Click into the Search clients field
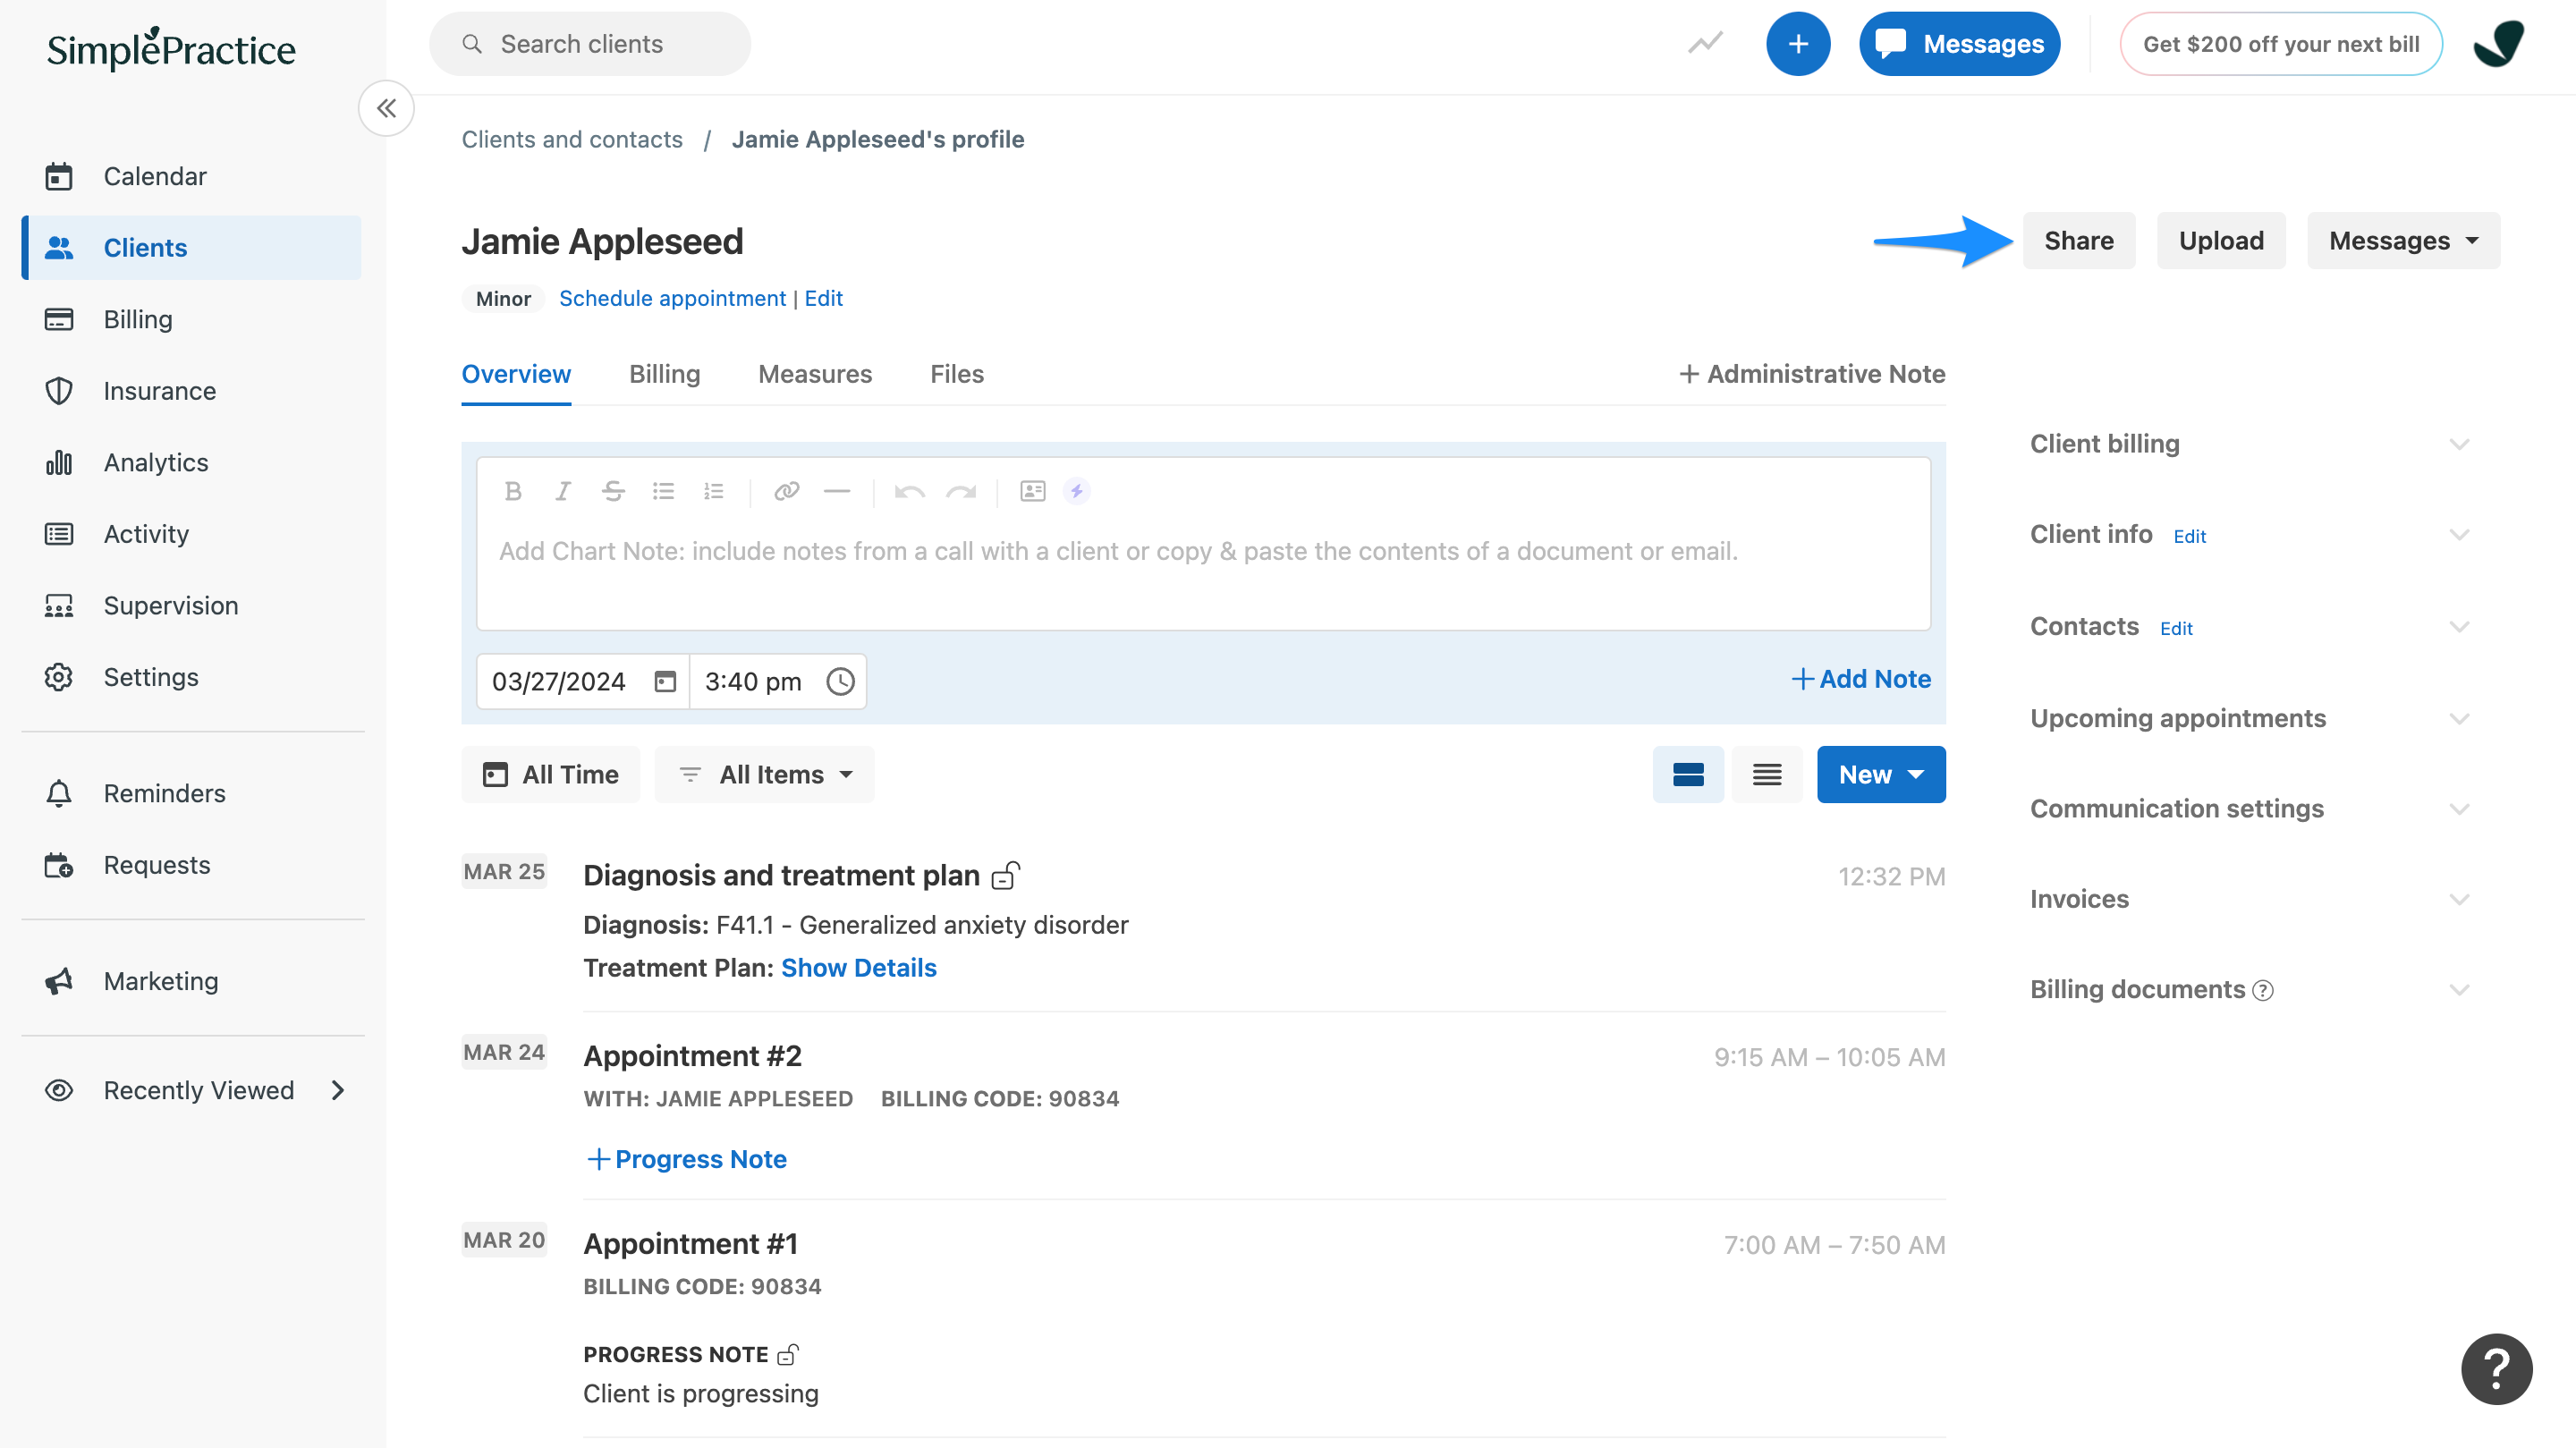Screen dimensions: 2576x1448 (590, 44)
